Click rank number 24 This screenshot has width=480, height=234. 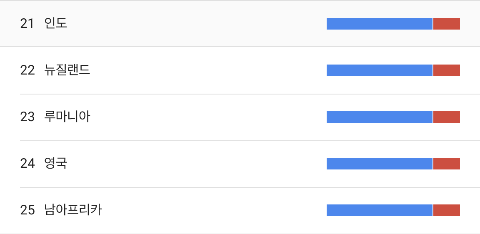[x=27, y=164]
